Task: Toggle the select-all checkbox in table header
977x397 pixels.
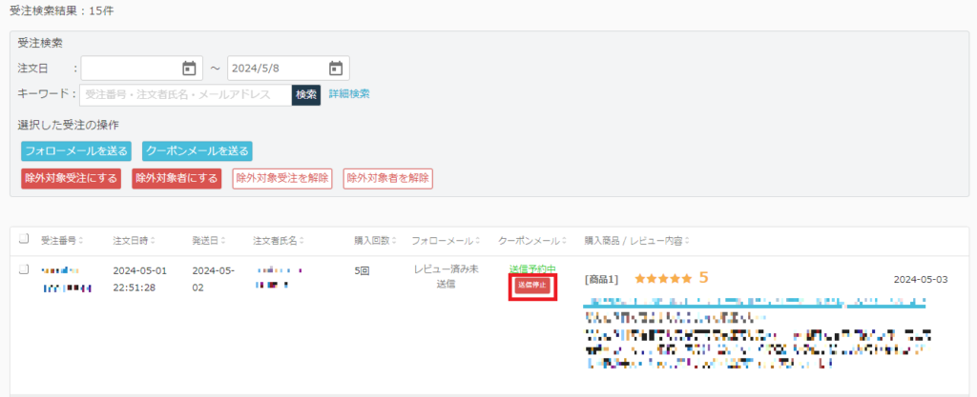Action: tap(25, 240)
